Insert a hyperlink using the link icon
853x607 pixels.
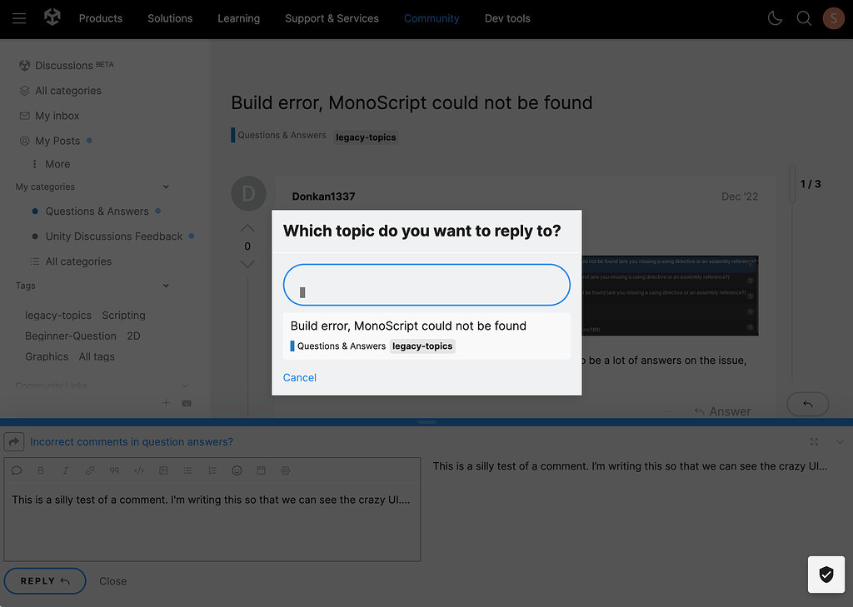(90, 470)
